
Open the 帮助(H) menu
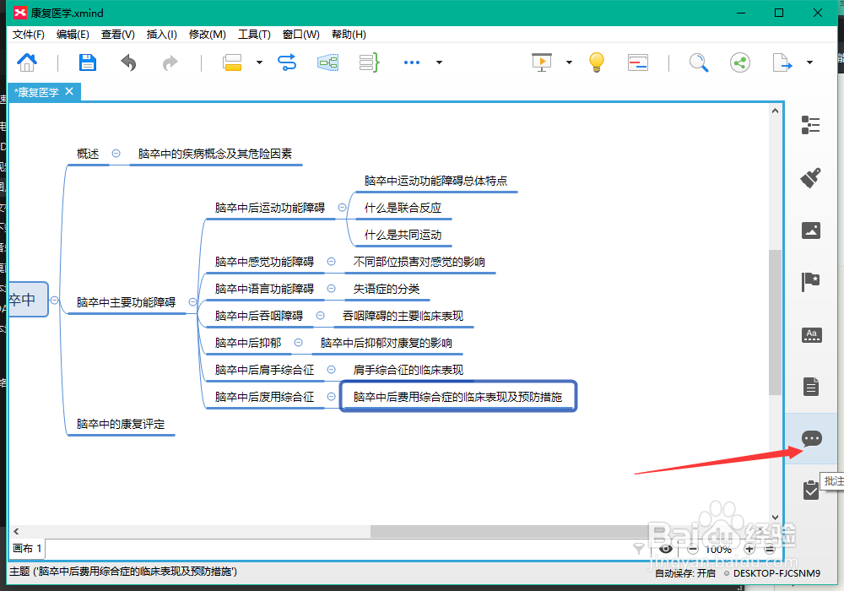(x=349, y=35)
